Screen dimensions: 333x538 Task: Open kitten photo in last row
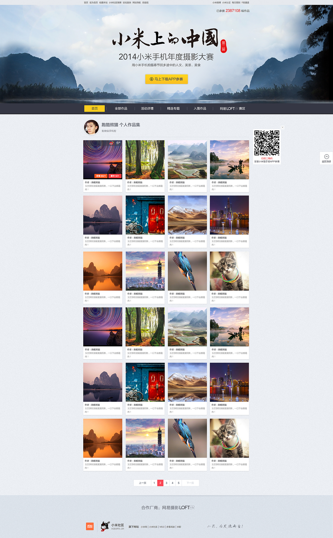coord(229,438)
